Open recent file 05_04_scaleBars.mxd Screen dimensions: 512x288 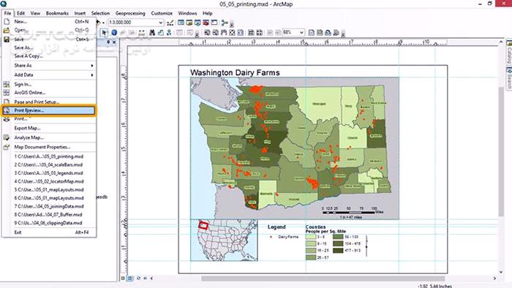(49, 164)
